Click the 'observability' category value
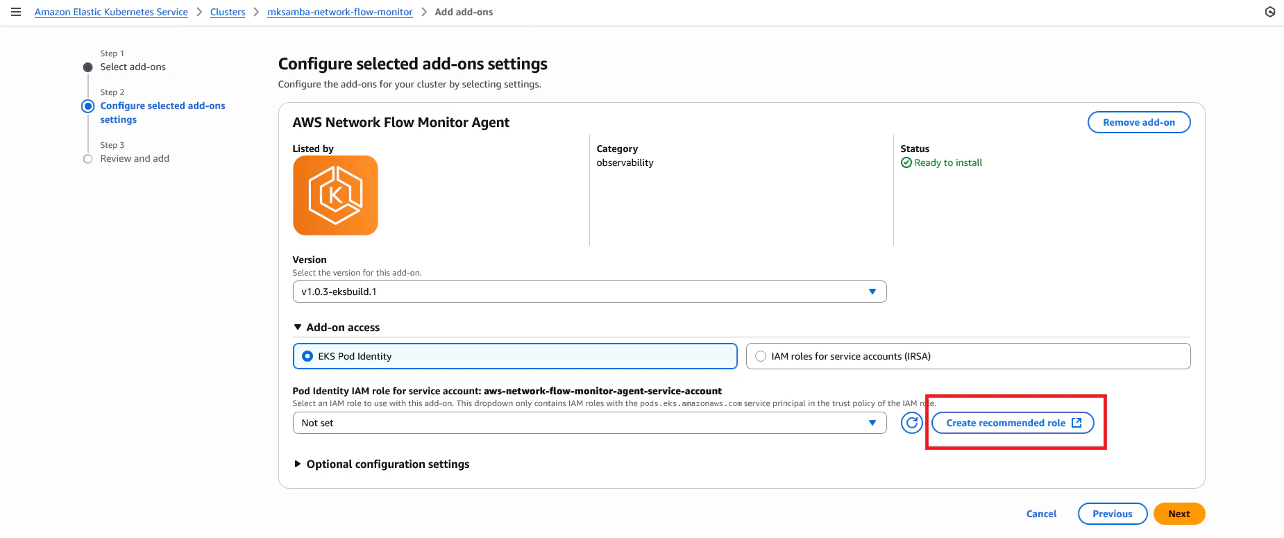The image size is (1284, 538). point(625,162)
